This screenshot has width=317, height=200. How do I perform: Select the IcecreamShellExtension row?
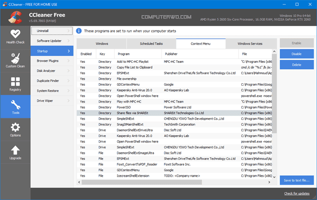(174, 176)
